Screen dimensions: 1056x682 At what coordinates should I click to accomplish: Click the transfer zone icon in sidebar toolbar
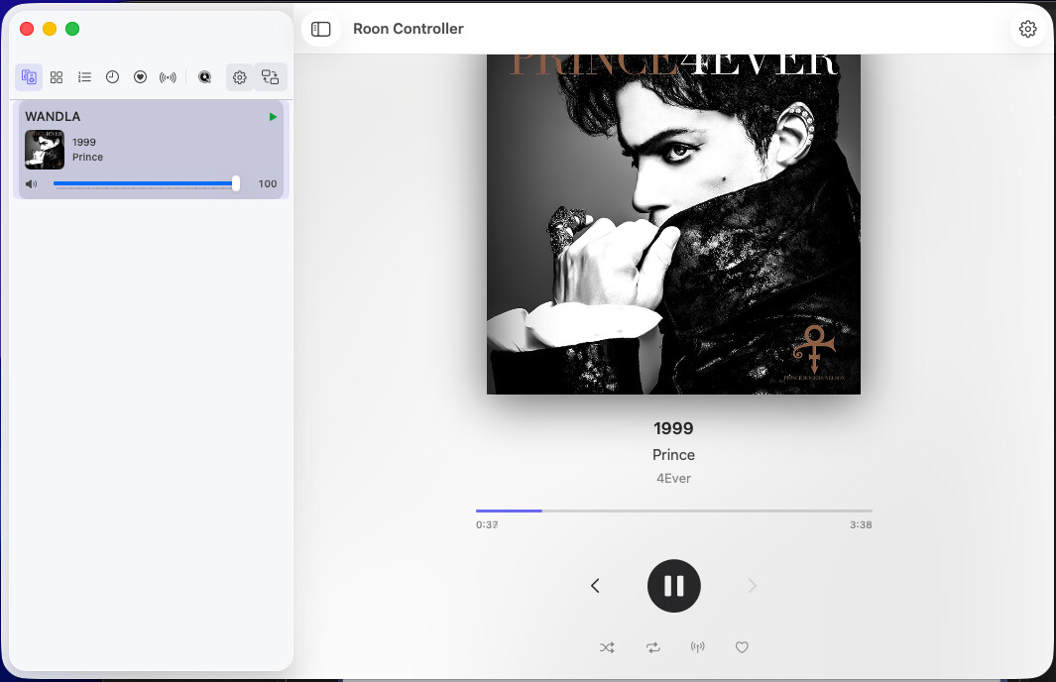point(271,76)
